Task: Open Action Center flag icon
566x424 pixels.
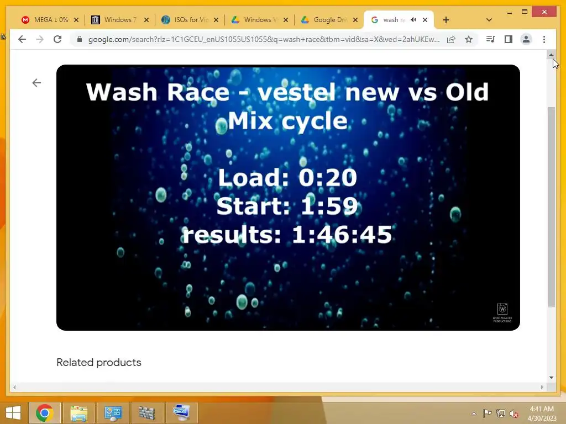Action: [487, 413]
